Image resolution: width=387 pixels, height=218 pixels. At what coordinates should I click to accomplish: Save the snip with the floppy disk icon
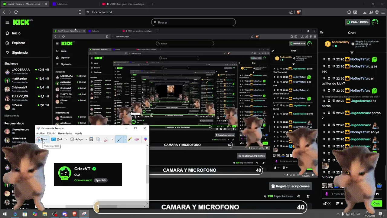[91, 139]
